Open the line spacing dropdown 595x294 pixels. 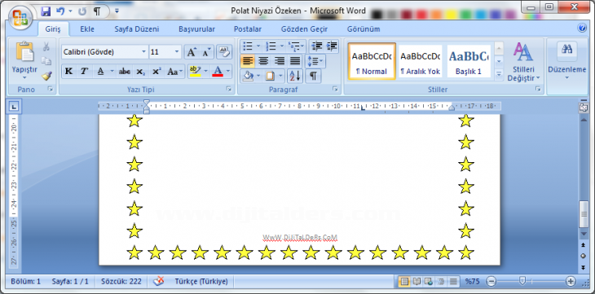click(315, 61)
